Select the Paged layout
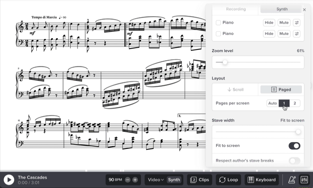 coord(281,89)
